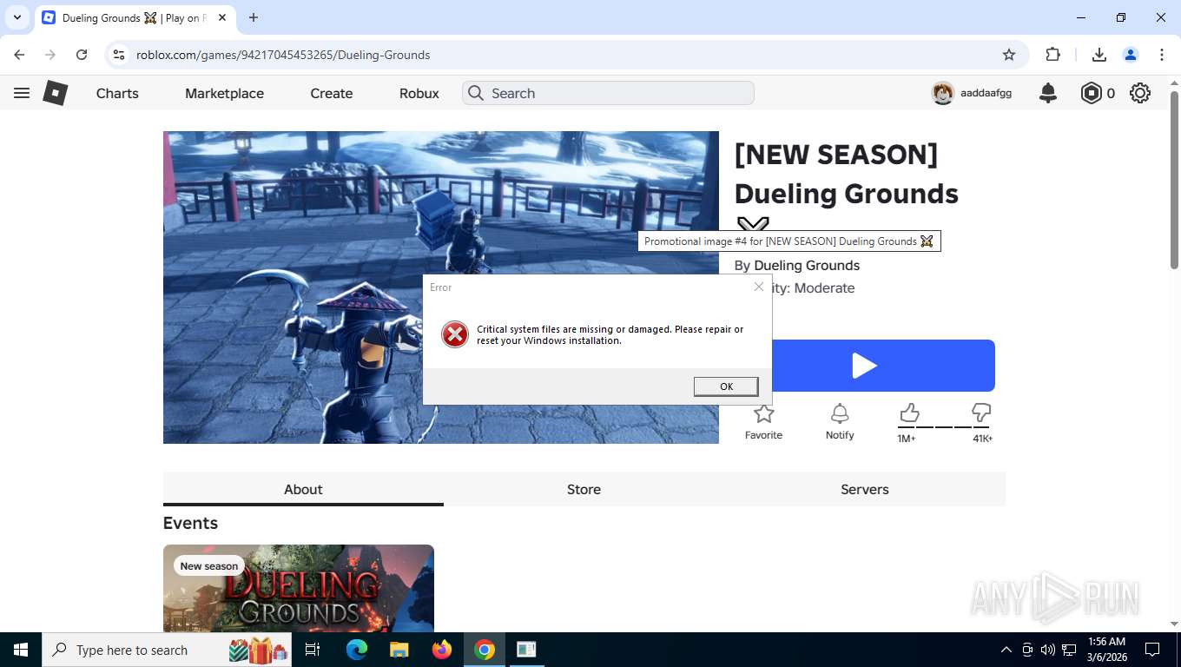
Task: Click the Chrome address bar URL
Action: pyautogui.click(x=283, y=55)
